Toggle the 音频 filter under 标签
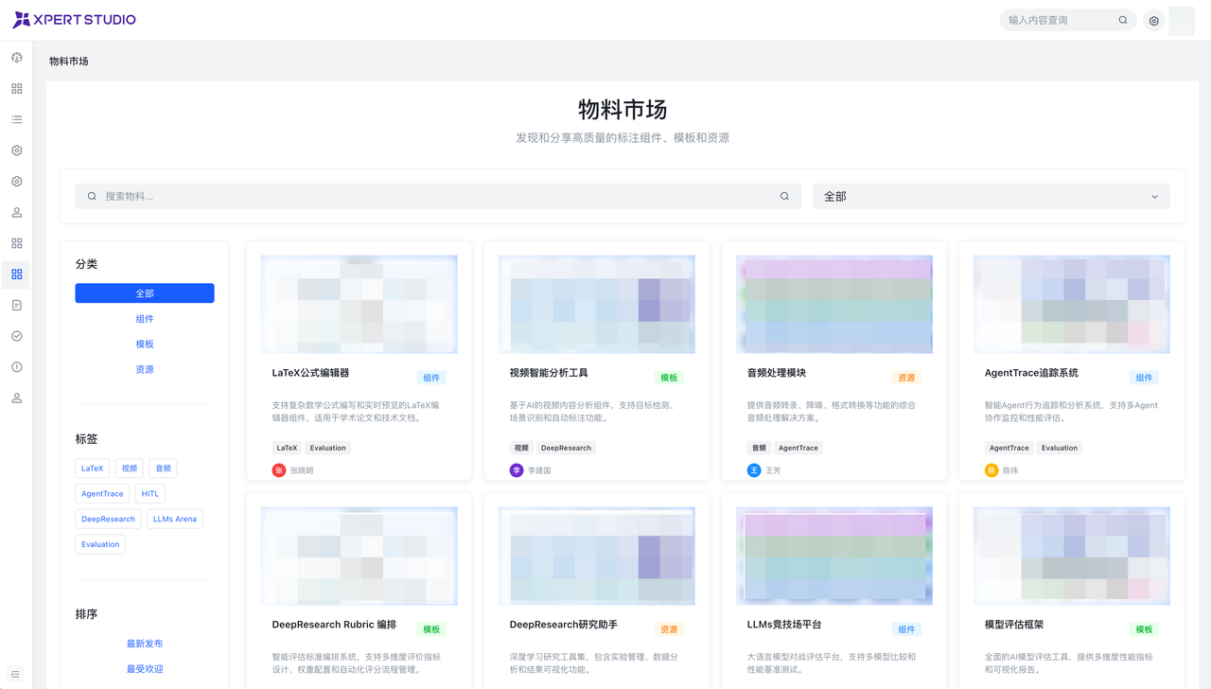The height and width of the screenshot is (689, 1211). pyautogui.click(x=163, y=468)
